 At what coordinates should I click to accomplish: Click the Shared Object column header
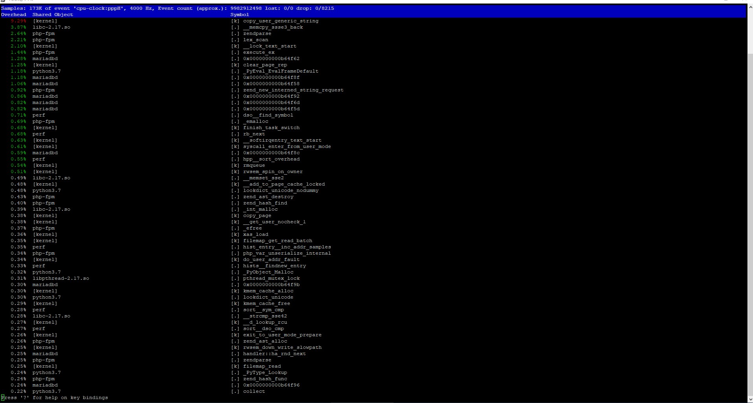pos(53,15)
